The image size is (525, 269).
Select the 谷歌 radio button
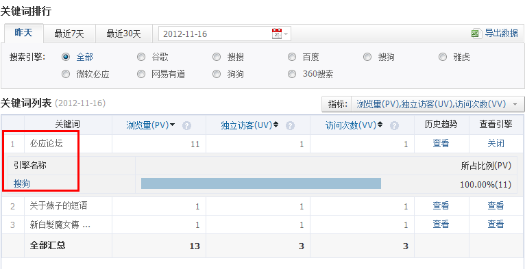tap(141, 57)
